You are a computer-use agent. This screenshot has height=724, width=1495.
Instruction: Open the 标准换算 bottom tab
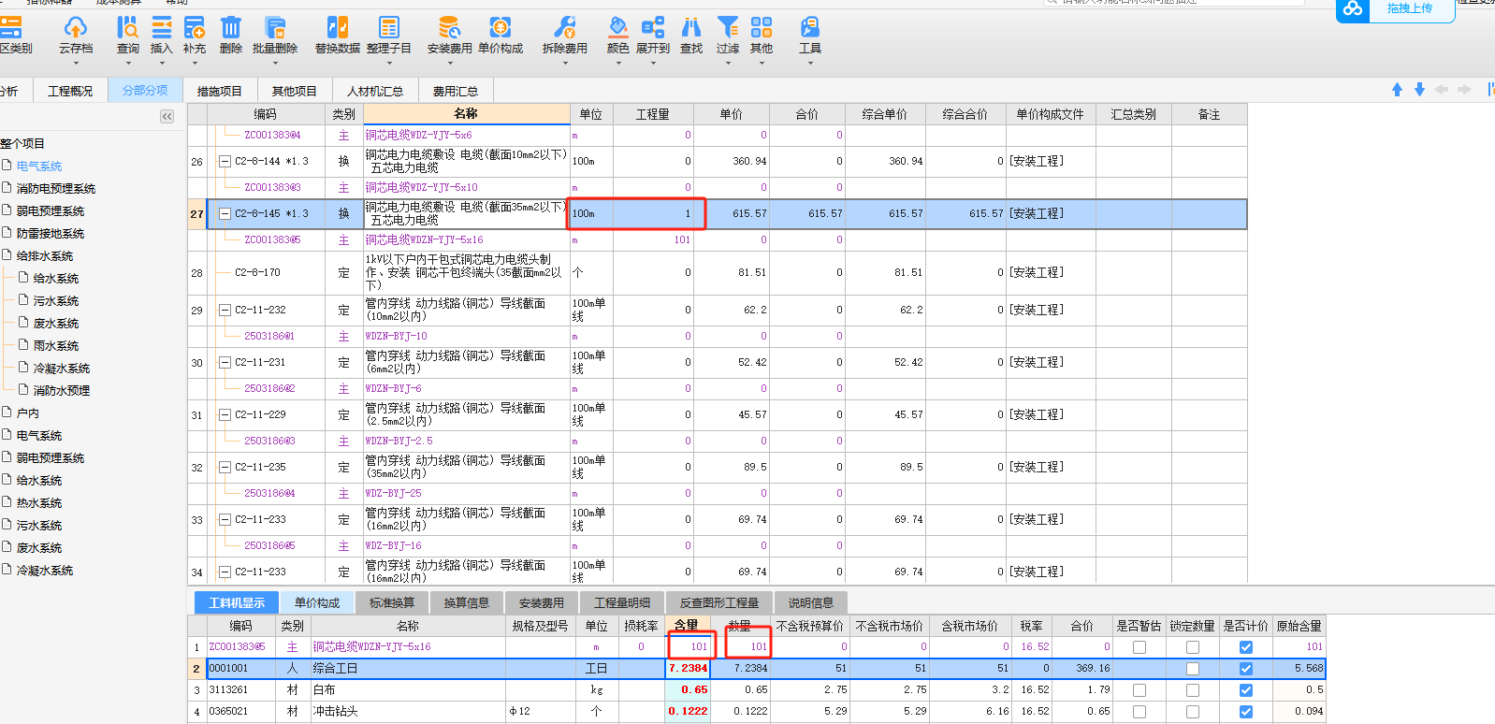(x=392, y=602)
